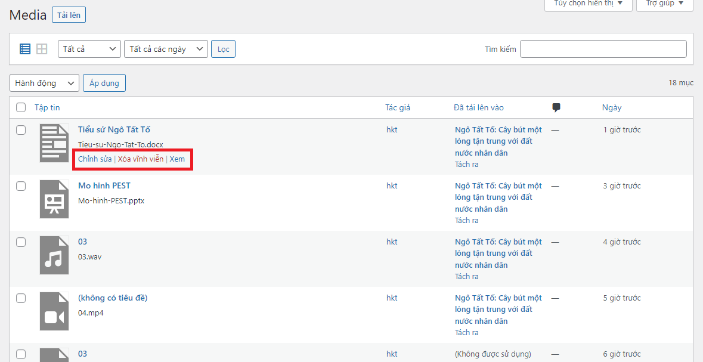Click 'Chỉnh sửa' link under Tiểu sử Ngô Tất Tố
This screenshot has height=362, width=703.
tap(95, 159)
